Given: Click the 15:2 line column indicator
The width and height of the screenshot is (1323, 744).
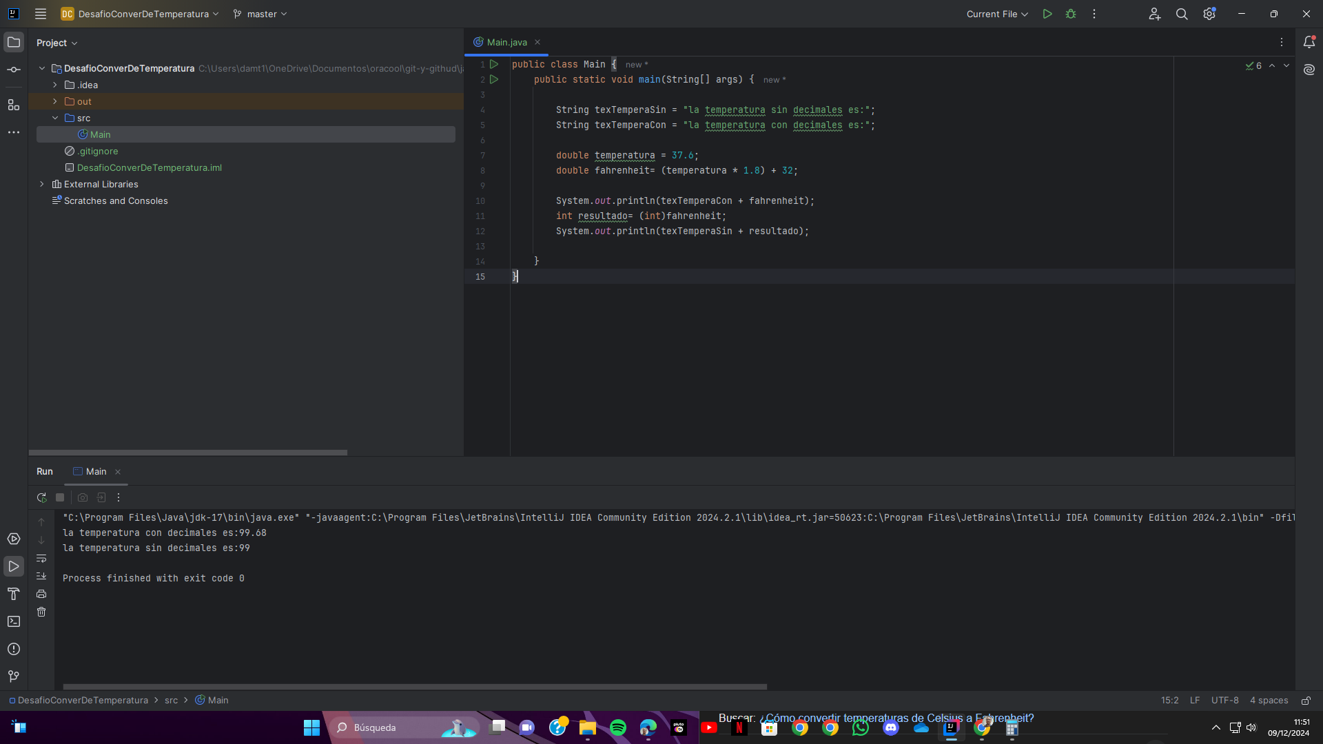Looking at the screenshot, I should 1170,700.
